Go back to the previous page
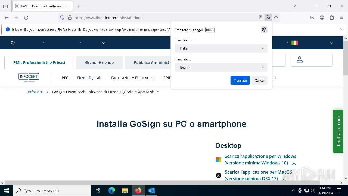The width and height of the screenshot is (348, 196). coord(7,18)
